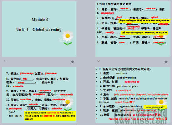Click slide number 2 label
This screenshot has height=125, width=172.
point(99,61)
